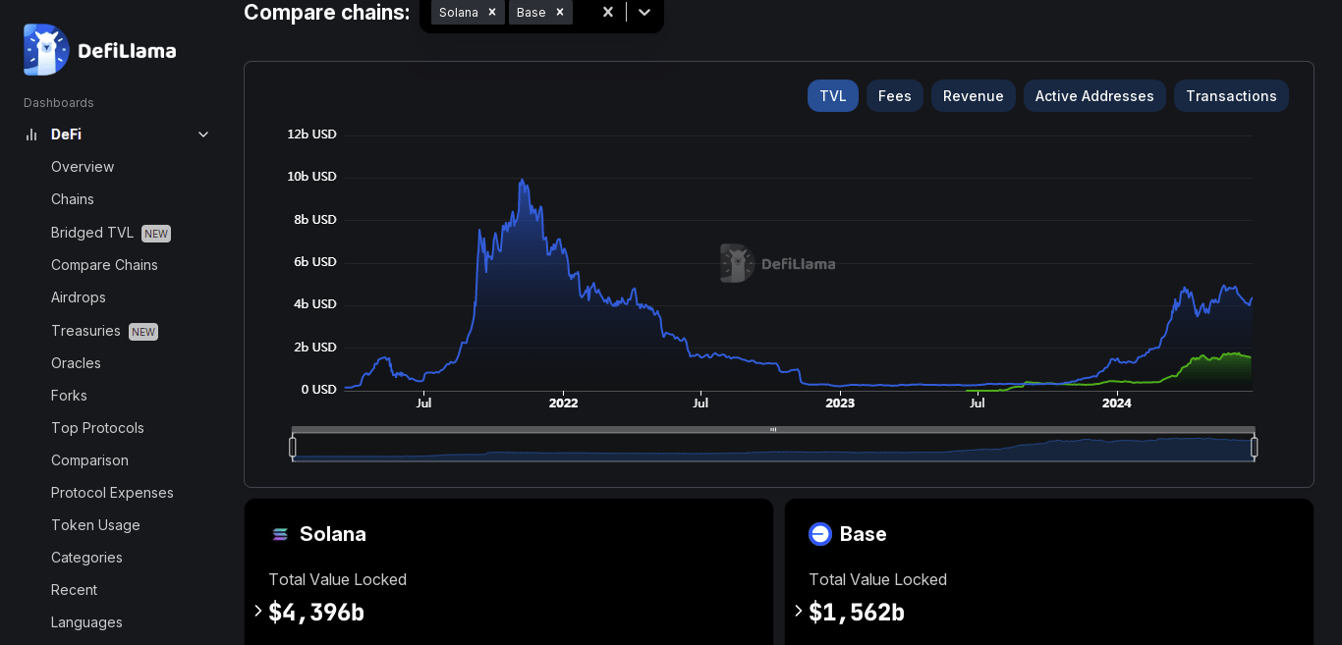Clear all selected chains
The width and height of the screenshot is (1342, 645).
click(608, 12)
